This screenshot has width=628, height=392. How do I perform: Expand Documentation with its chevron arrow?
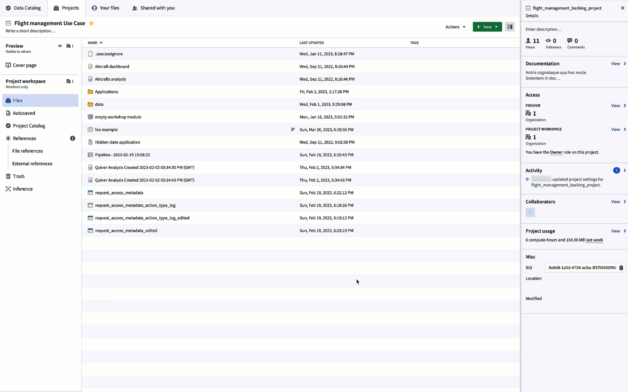tap(625, 64)
